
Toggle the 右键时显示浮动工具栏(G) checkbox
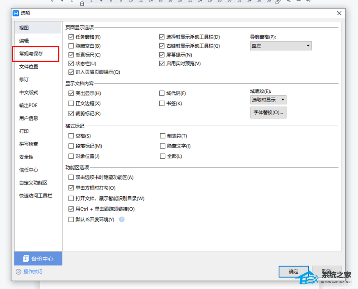(162, 46)
